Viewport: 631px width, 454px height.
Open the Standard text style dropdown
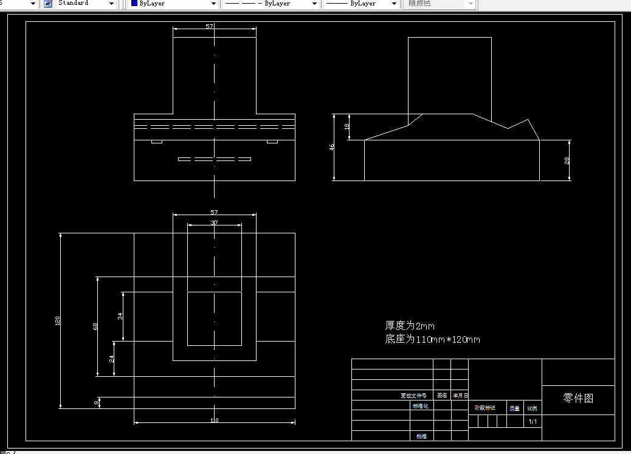(111, 4)
